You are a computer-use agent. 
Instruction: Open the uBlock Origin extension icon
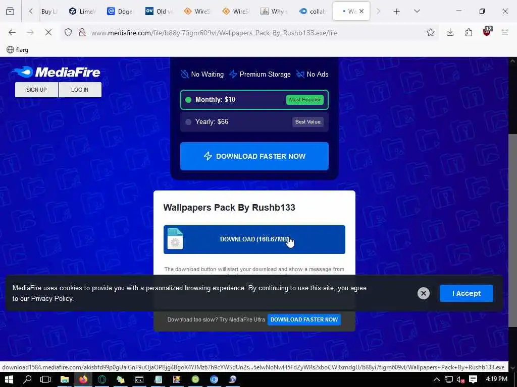[487, 32]
